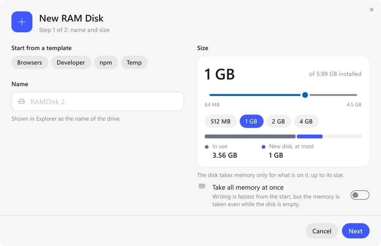Click the 'Take all memory at once' label
This screenshot has height=246, width=381.
click(248, 188)
